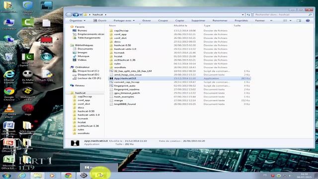Viewport: 318px width, 179px height.
Task: Click Couper in the toolbar
Action: 163,20
